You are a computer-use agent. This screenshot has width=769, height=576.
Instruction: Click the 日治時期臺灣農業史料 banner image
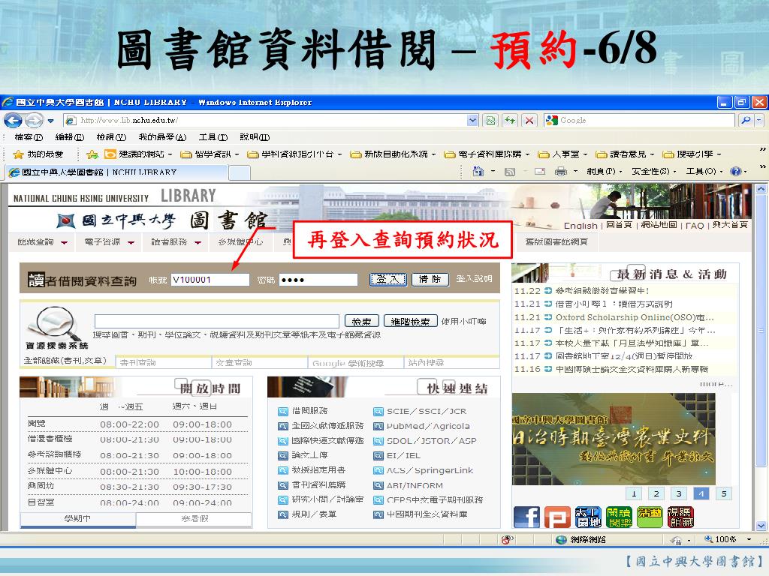click(614, 439)
